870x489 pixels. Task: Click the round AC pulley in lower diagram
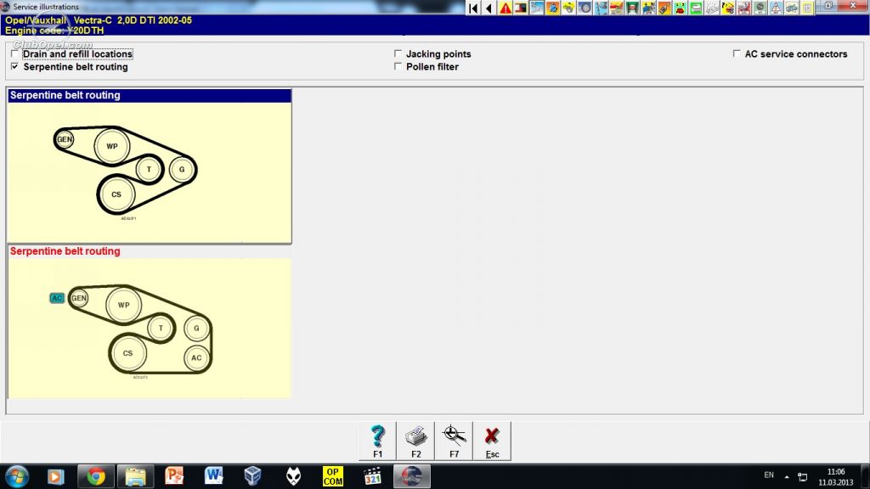(196, 357)
